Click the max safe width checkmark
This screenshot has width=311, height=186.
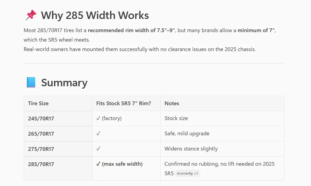click(x=98, y=164)
